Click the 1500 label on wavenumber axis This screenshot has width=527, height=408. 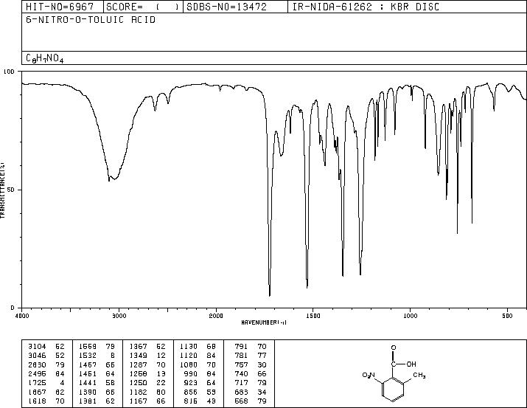pyautogui.click(x=313, y=316)
